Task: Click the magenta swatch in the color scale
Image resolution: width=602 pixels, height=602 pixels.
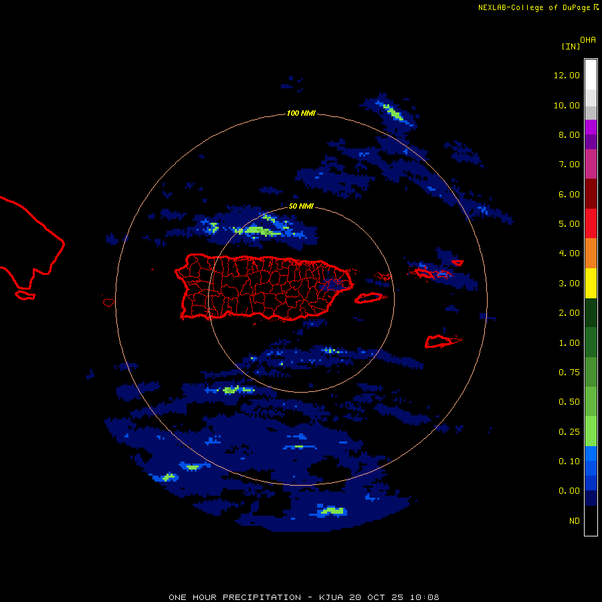Action: (x=591, y=127)
